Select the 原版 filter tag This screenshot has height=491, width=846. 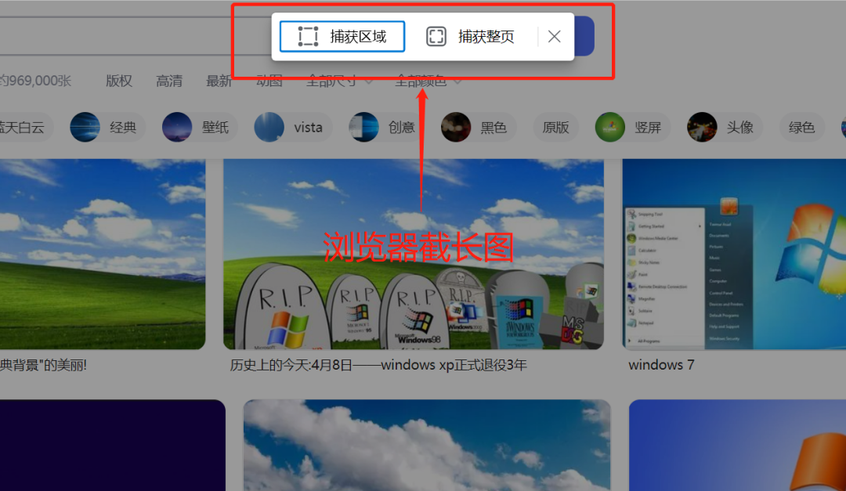[x=555, y=127]
